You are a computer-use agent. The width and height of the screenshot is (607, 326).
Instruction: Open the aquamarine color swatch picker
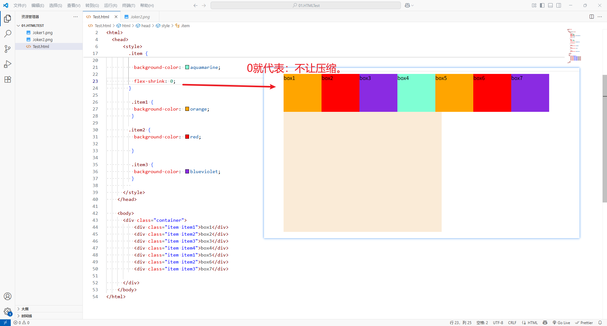[x=187, y=67]
